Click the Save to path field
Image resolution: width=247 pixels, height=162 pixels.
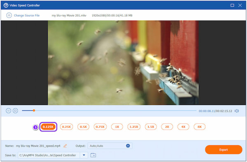[49, 155]
